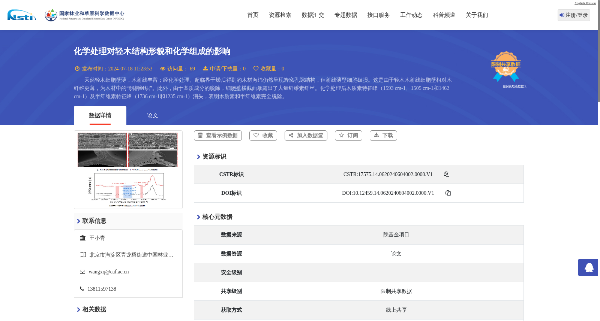Open the 如何获取该数据 help link
The image size is (600, 321).
coord(514,87)
